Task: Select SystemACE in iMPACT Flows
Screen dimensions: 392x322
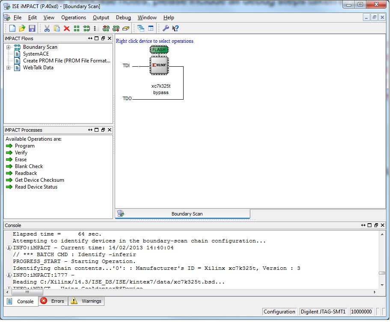Action: click(x=36, y=54)
